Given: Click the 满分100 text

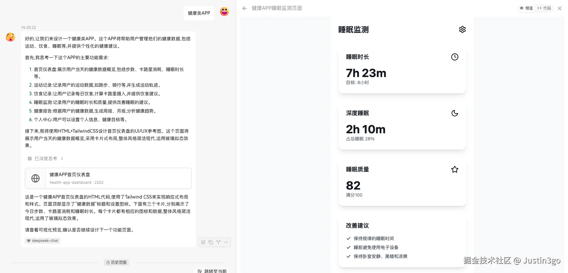Looking at the screenshot, I should coord(354,195).
